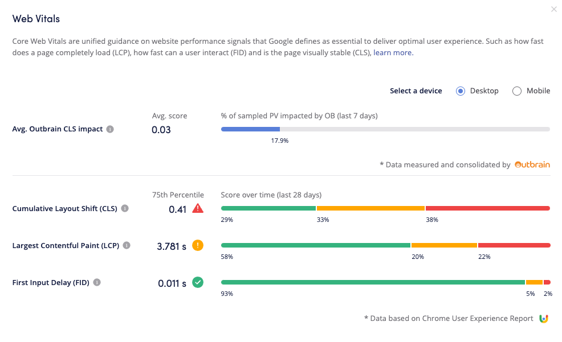Click the 3.781 s LCP value
Screen dimensions: 562x342
pos(172,246)
